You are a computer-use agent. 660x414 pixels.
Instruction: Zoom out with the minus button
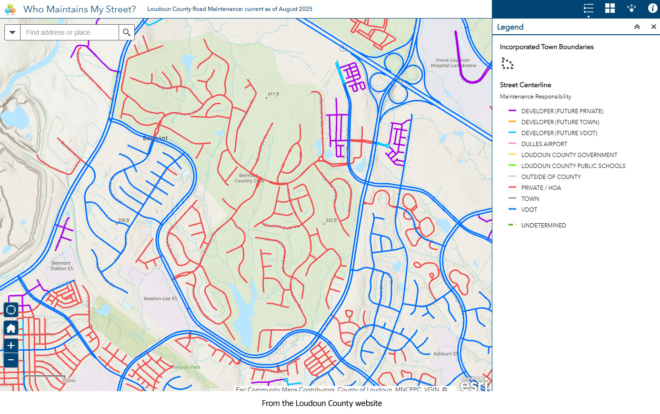(11, 360)
